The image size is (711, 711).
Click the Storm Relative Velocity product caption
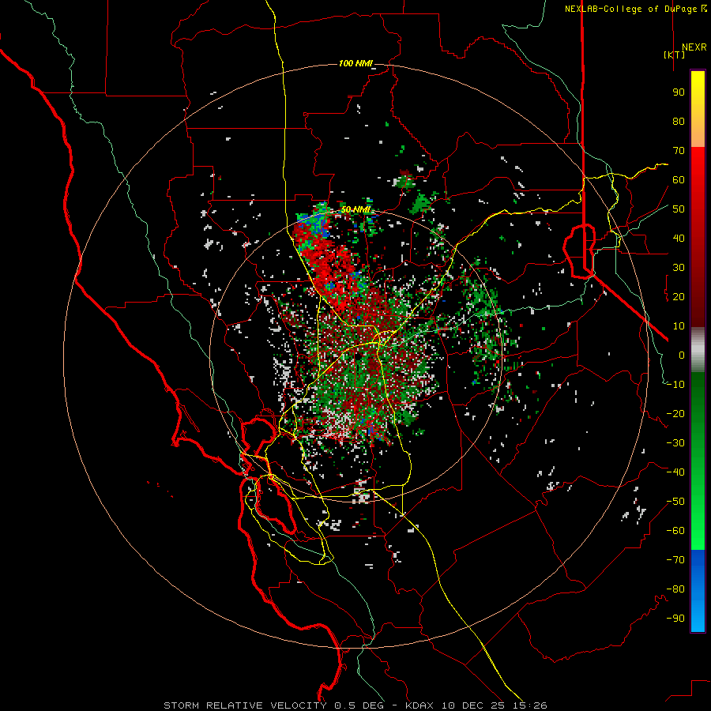point(355,705)
